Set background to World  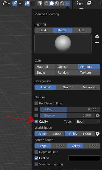[x=67, y=87]
